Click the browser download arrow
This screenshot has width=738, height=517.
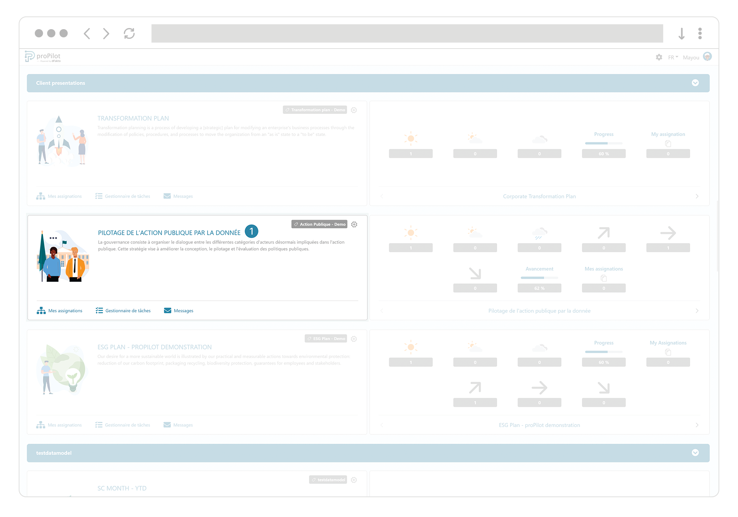pos(681,34)
